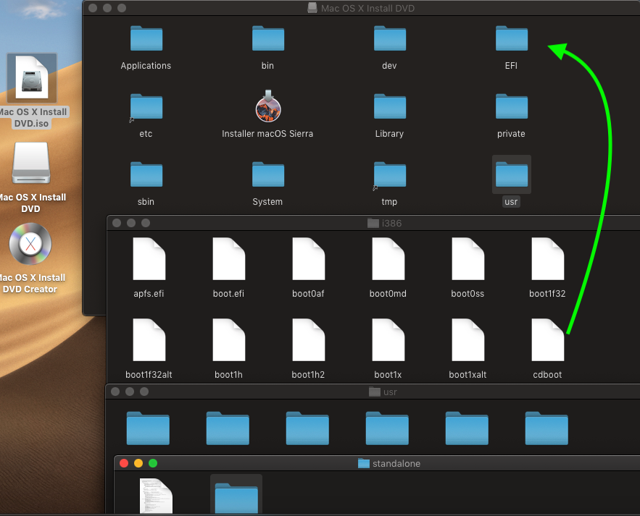
Task: Open the Library folder
Action: [x=390, y=107]
